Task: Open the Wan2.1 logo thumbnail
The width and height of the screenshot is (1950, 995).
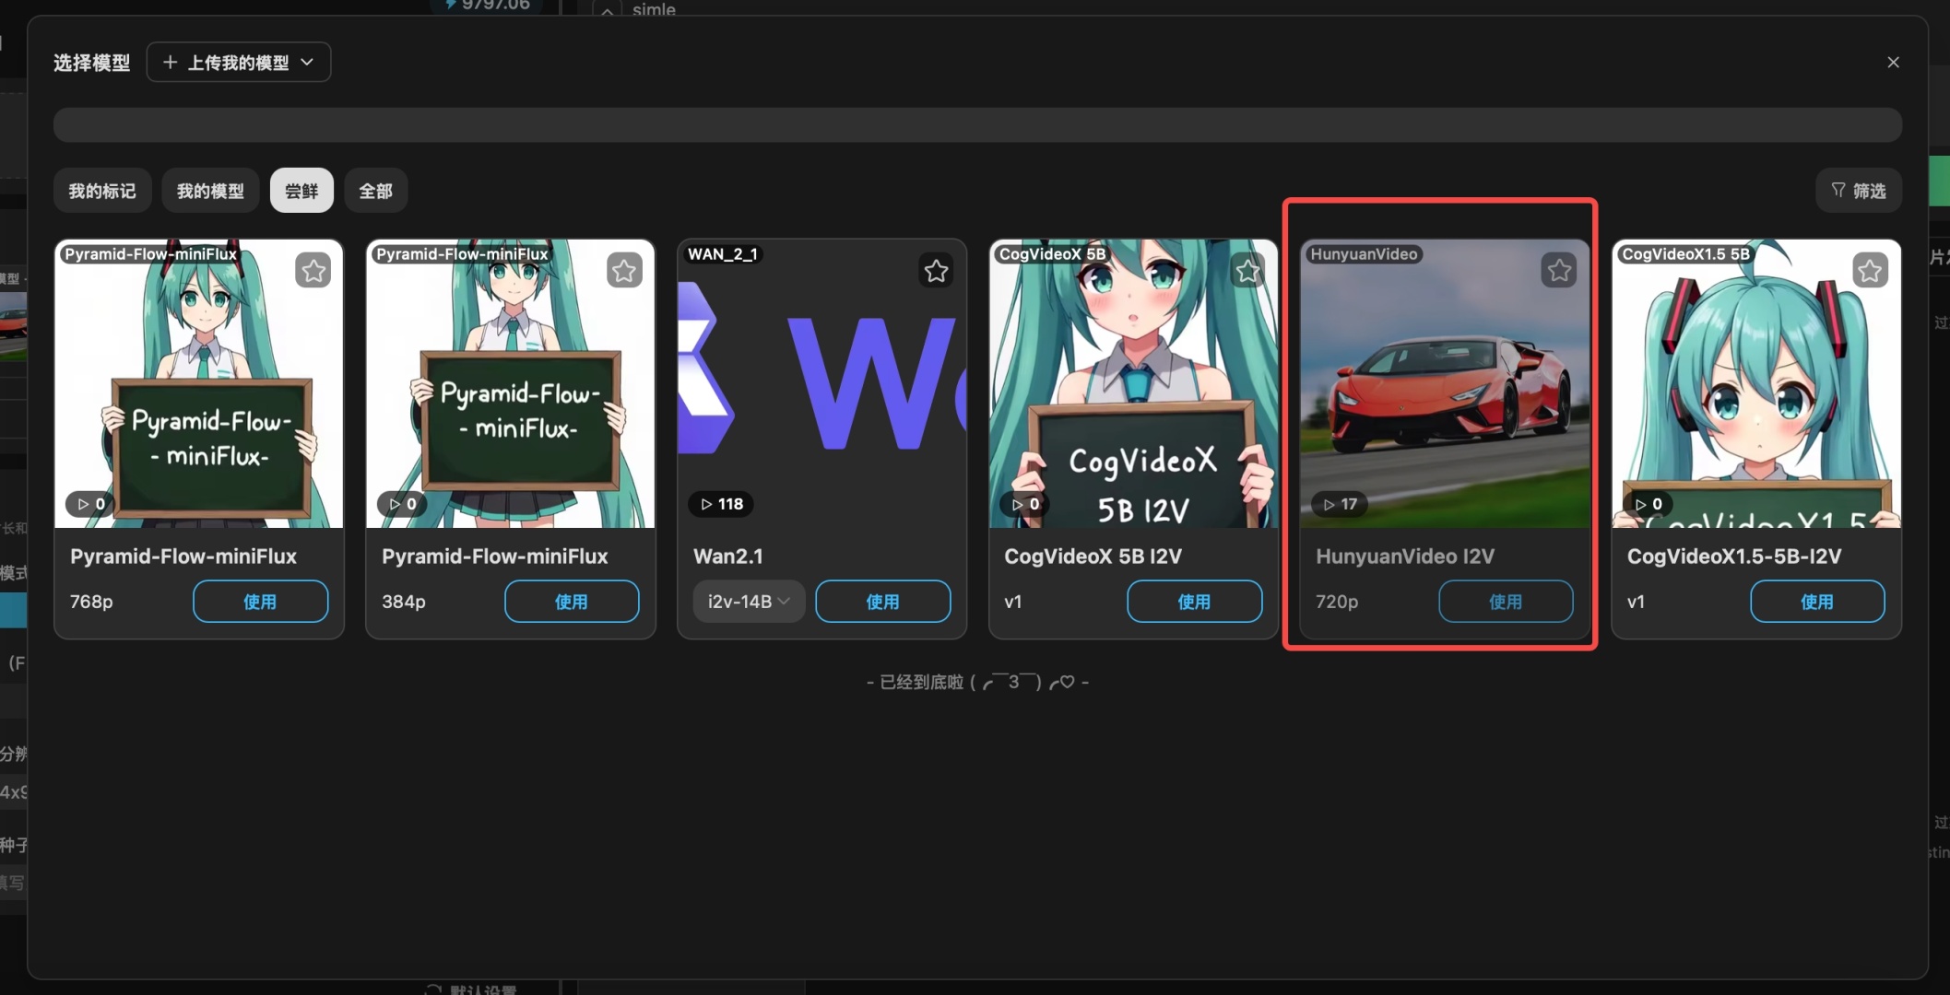Action: coord(821,383)
